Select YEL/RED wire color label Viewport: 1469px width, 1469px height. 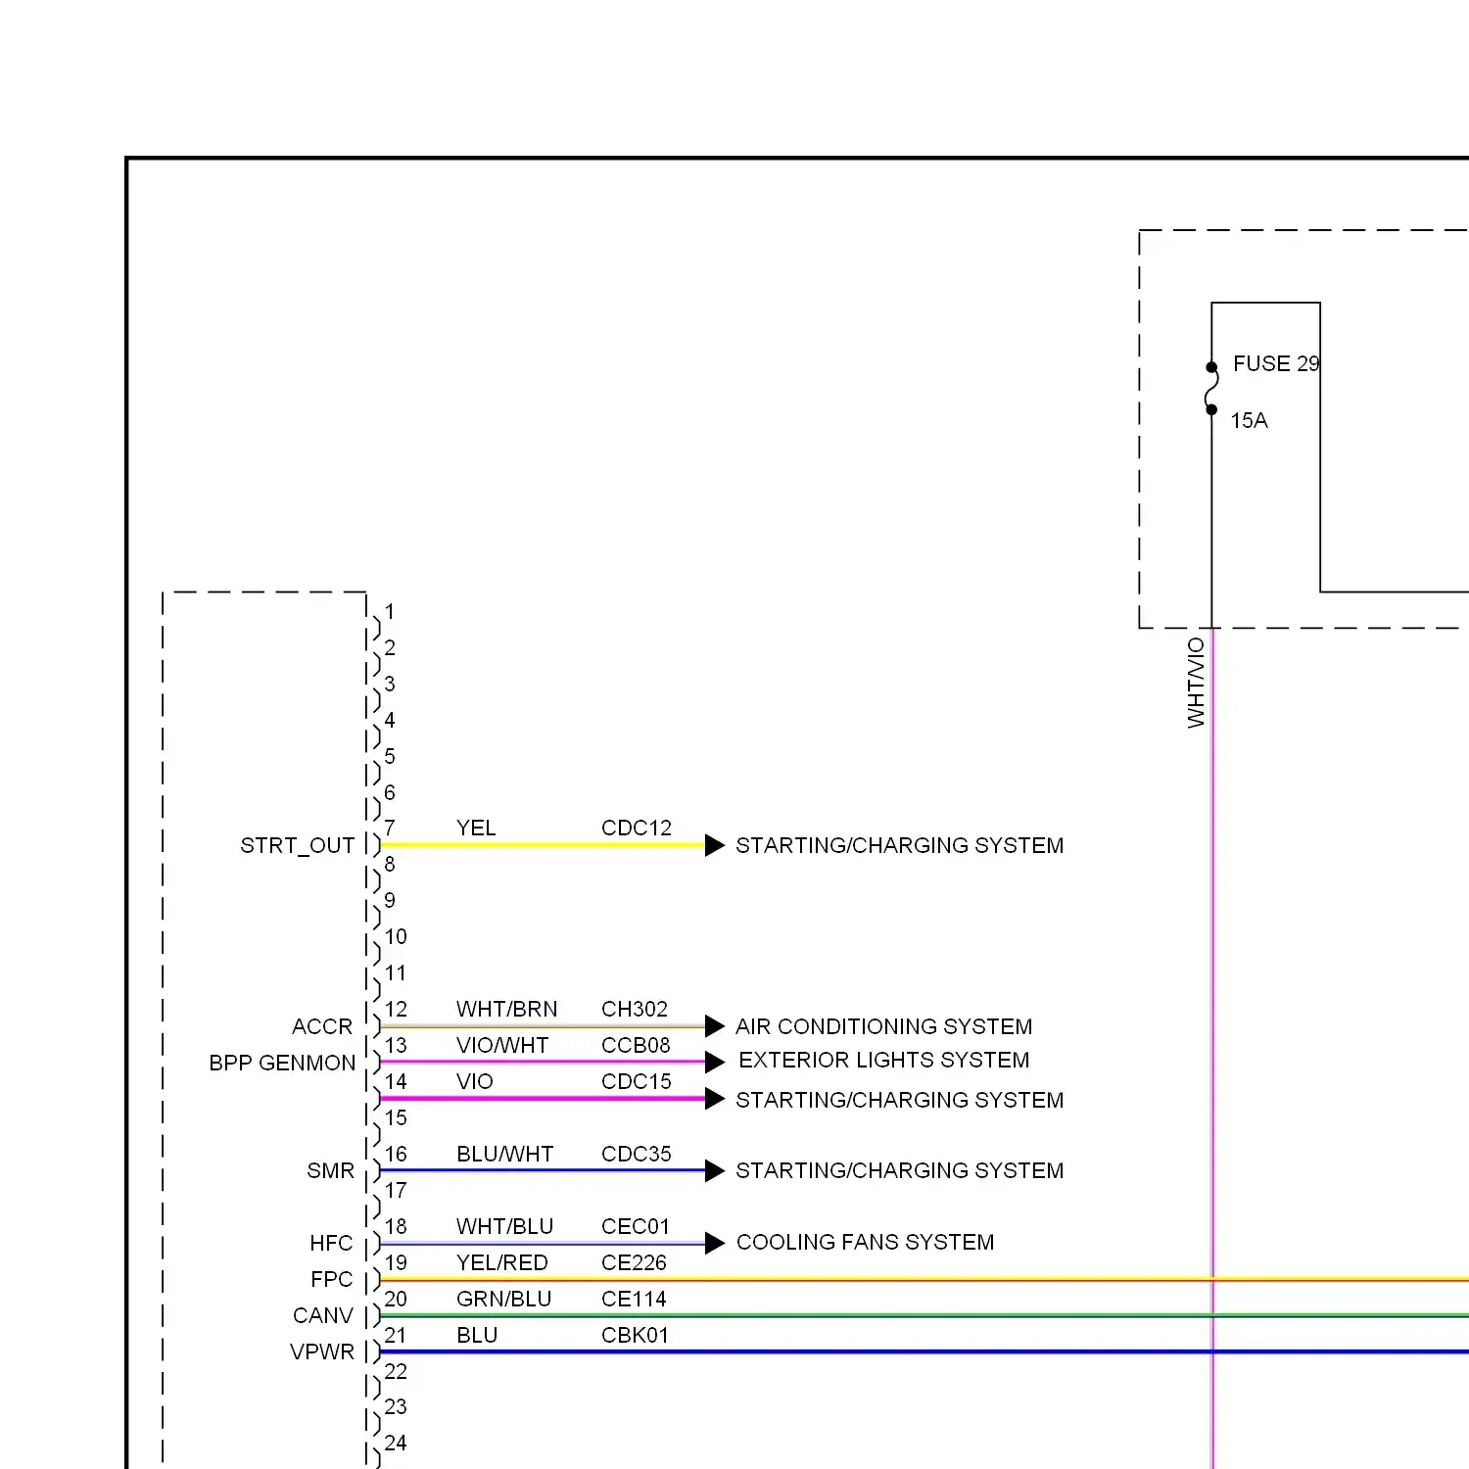coord(501,1262)
